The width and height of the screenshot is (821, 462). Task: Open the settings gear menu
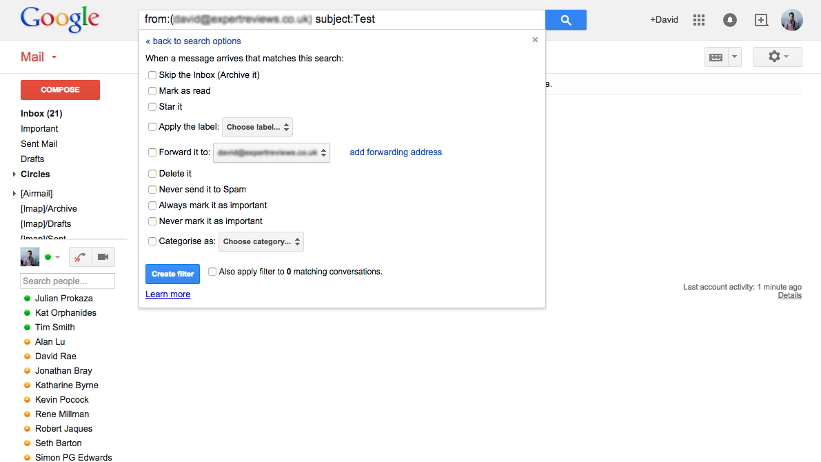pyautogui.click(x=777, y=57)
